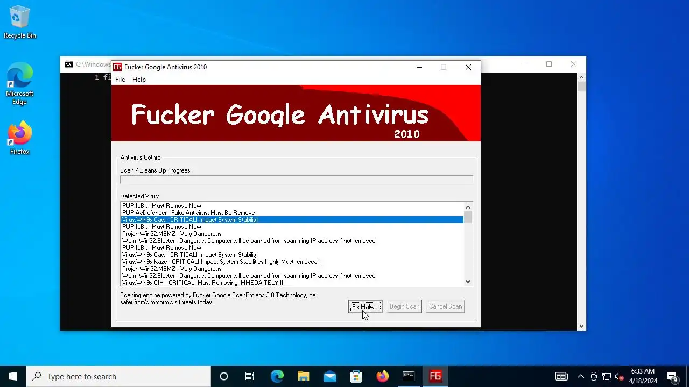This screenshot has height=387, width=689.
Task: Open the File menu
Action: [120, 80]
